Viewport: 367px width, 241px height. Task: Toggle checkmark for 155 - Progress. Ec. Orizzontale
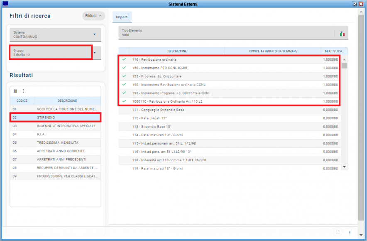click(x=124, y=76)
